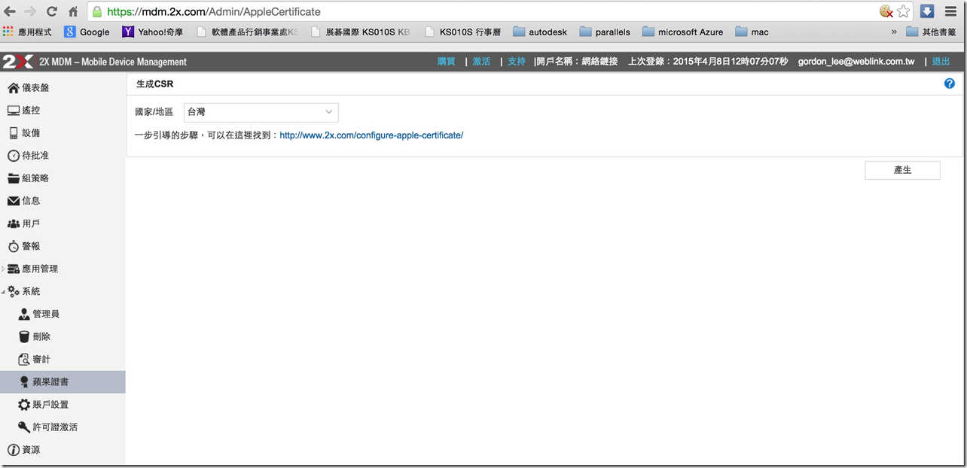This screenshot has width=967, height=468.
Task: Click the 遙控 remote control monitor icon
Action: tap(14, 111)
